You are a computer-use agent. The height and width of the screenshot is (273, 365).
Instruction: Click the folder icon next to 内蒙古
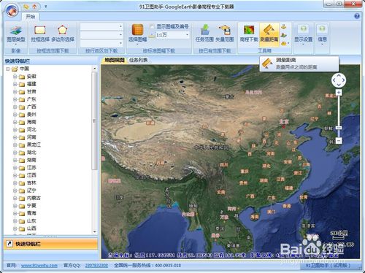point(22,199)
